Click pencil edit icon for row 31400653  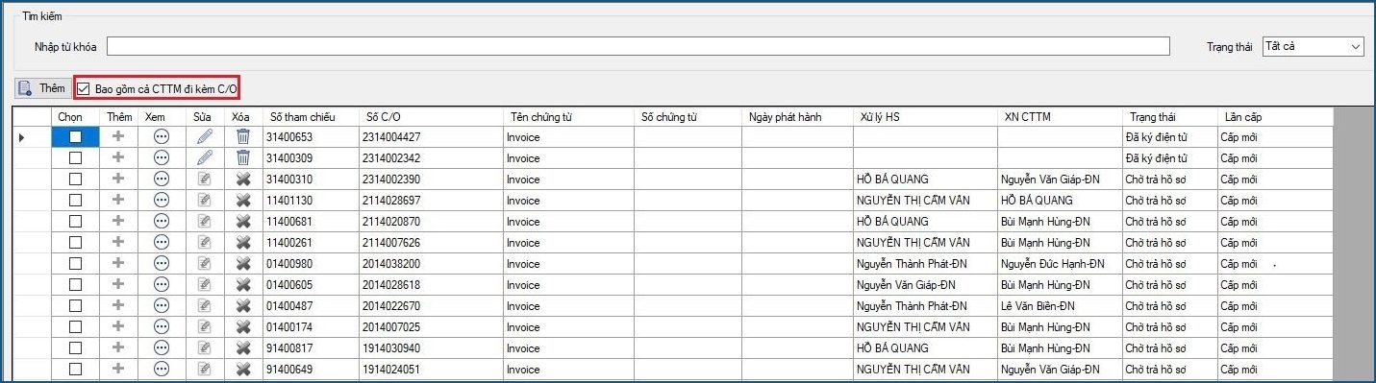point(203,137)
